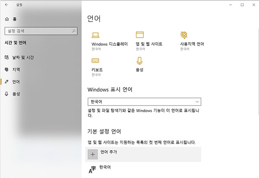
Task: Click the A字 language icon
Action: click(x=92, y=170)
